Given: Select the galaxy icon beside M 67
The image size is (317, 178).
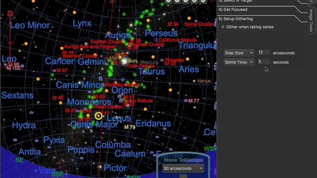Looking at the screenshot, I should coord(54,71).
